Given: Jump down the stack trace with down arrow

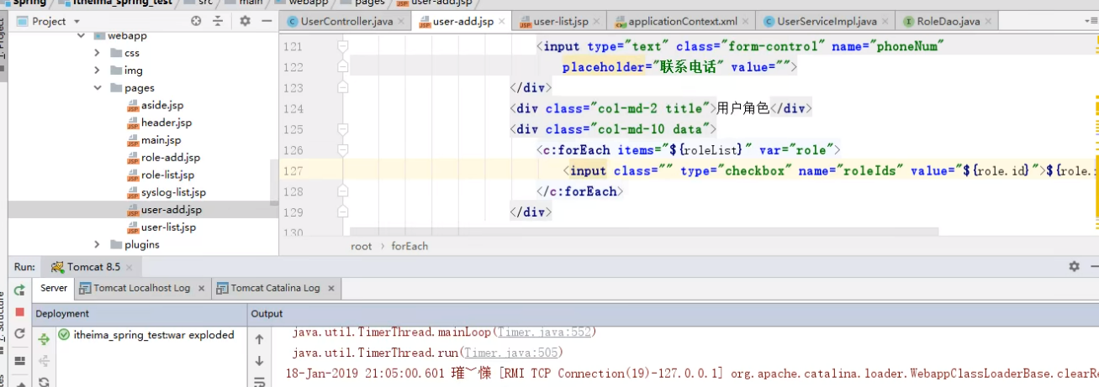Looking at the screenshot, I should pyautogui.click(x=259, y=361).
